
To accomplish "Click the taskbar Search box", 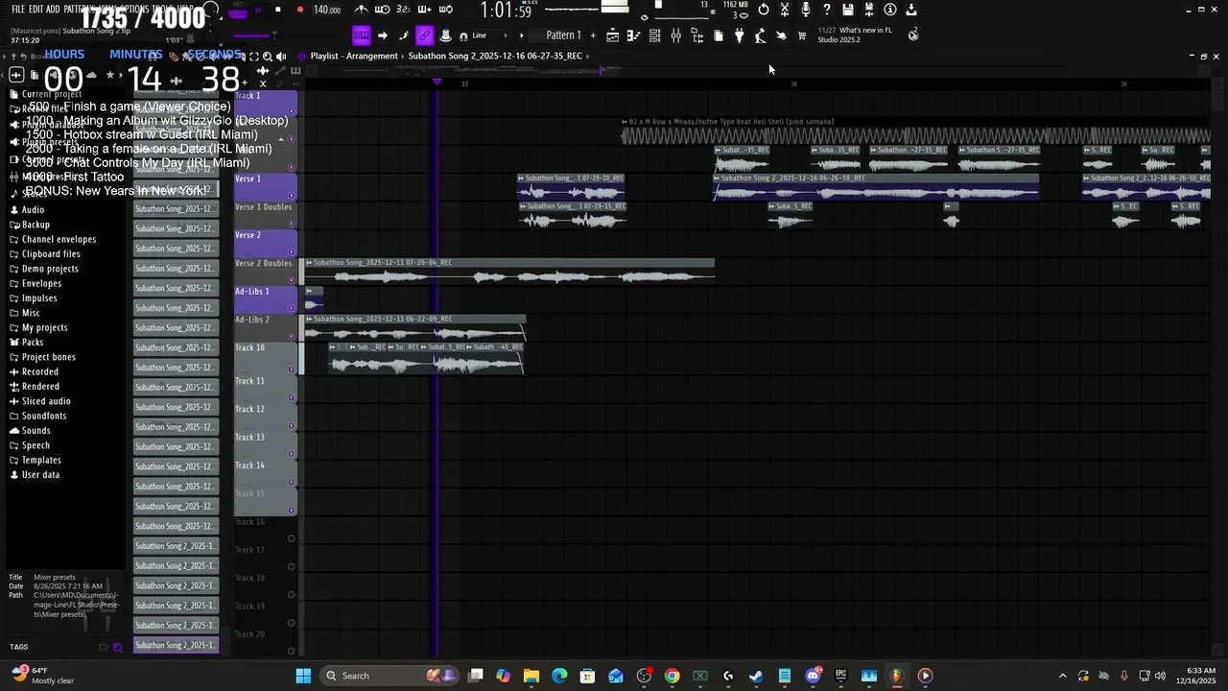I will coord(390,676).
